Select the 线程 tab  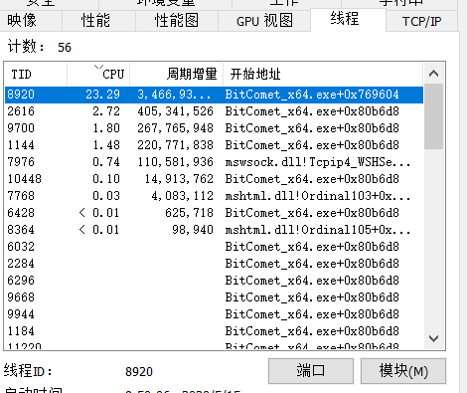pos(348,19)
